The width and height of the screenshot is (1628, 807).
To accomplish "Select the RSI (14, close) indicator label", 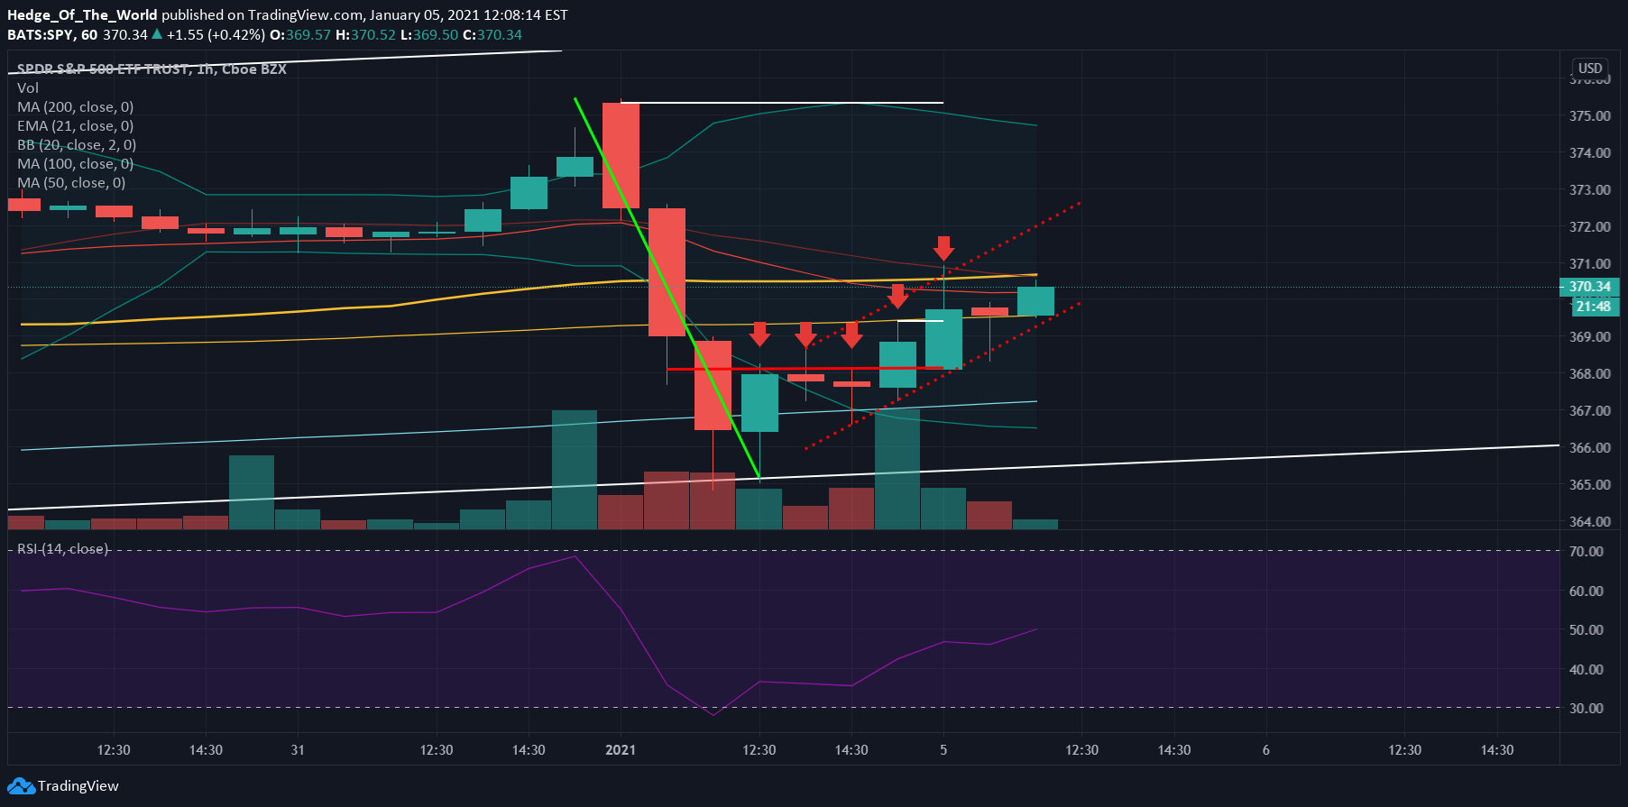I will 63,548.
